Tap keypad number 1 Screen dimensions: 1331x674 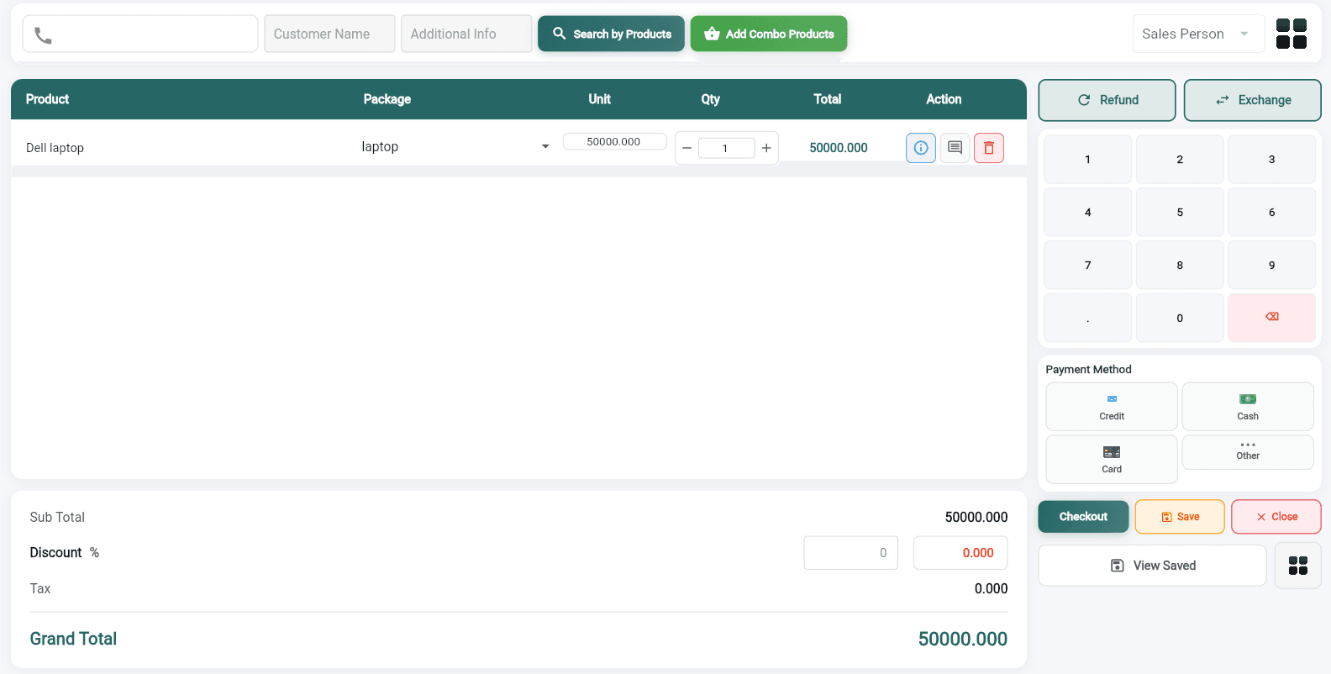pyautogui.click(x=1087, y=159)
